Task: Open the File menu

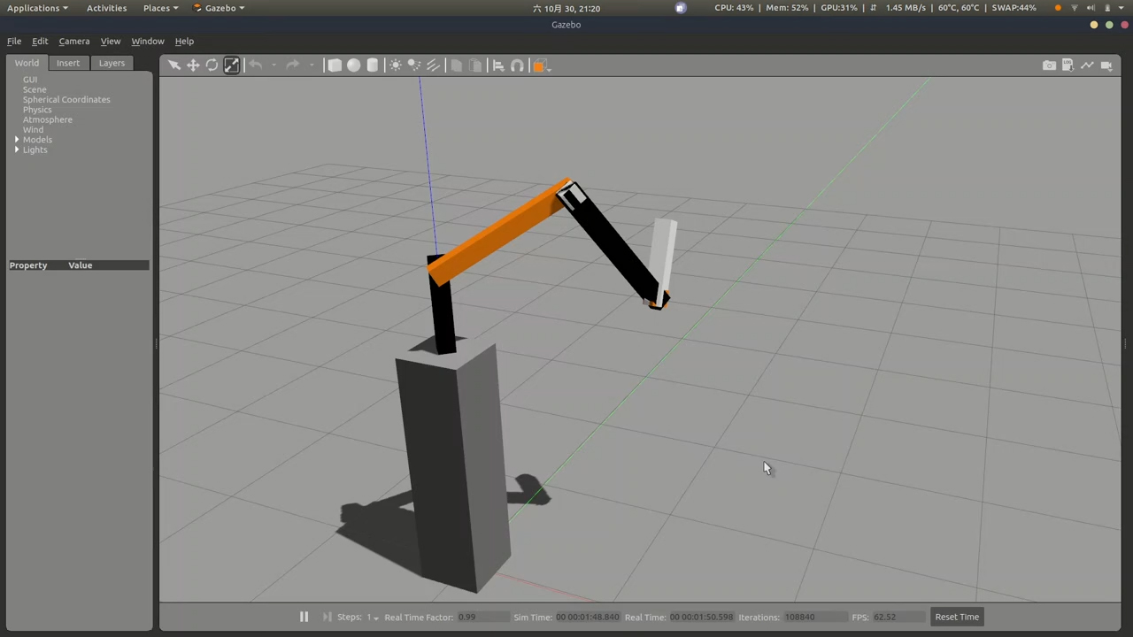Action: tap(14, 41)
